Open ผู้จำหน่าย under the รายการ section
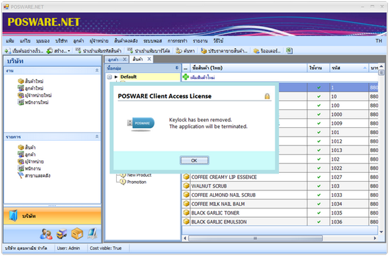Image resolution: width=389 pixels, height=256 pixels. tap(31, 162)
